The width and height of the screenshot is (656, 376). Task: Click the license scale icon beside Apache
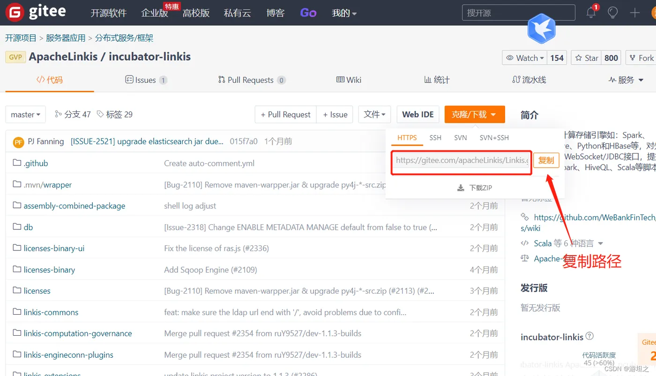click(525, 258)
